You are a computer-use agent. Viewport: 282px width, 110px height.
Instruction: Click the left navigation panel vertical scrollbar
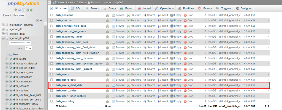[45, 66]
